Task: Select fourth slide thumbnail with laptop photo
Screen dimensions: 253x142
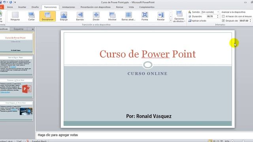Action: (x=16, y=111)
